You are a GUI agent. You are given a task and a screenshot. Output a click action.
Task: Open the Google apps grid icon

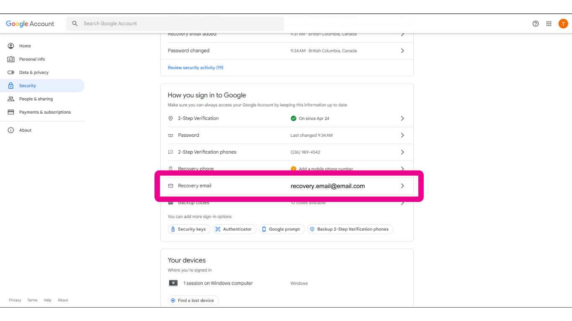(549, 24)
